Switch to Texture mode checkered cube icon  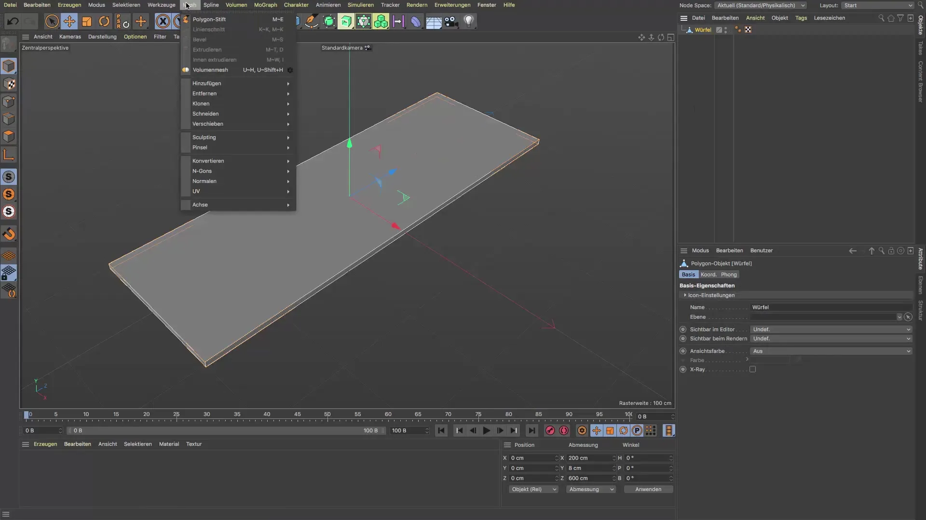(x=9, y=84)
